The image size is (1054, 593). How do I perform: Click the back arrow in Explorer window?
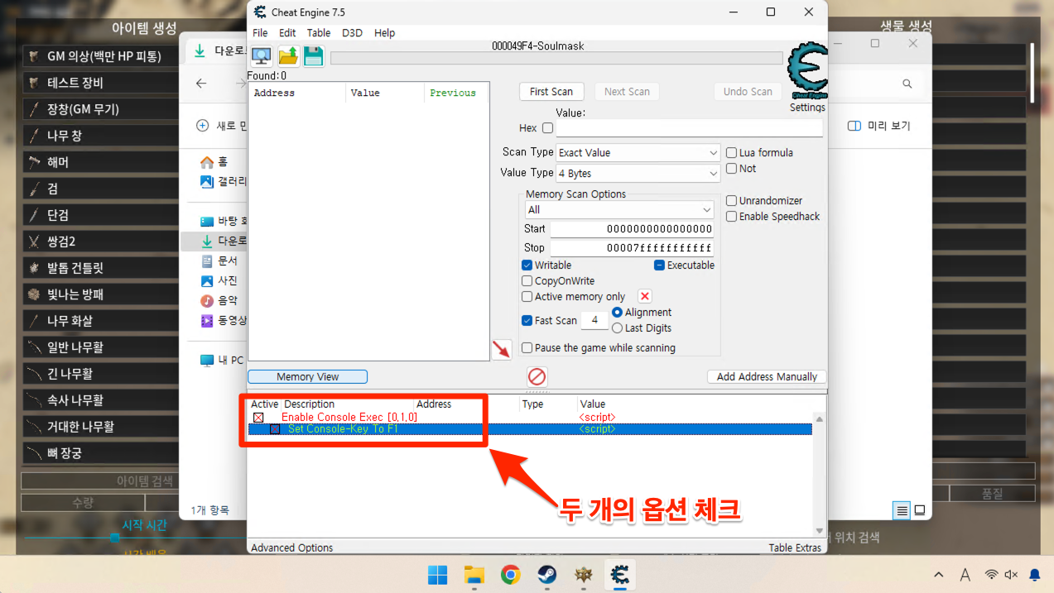tap(201, 83)
